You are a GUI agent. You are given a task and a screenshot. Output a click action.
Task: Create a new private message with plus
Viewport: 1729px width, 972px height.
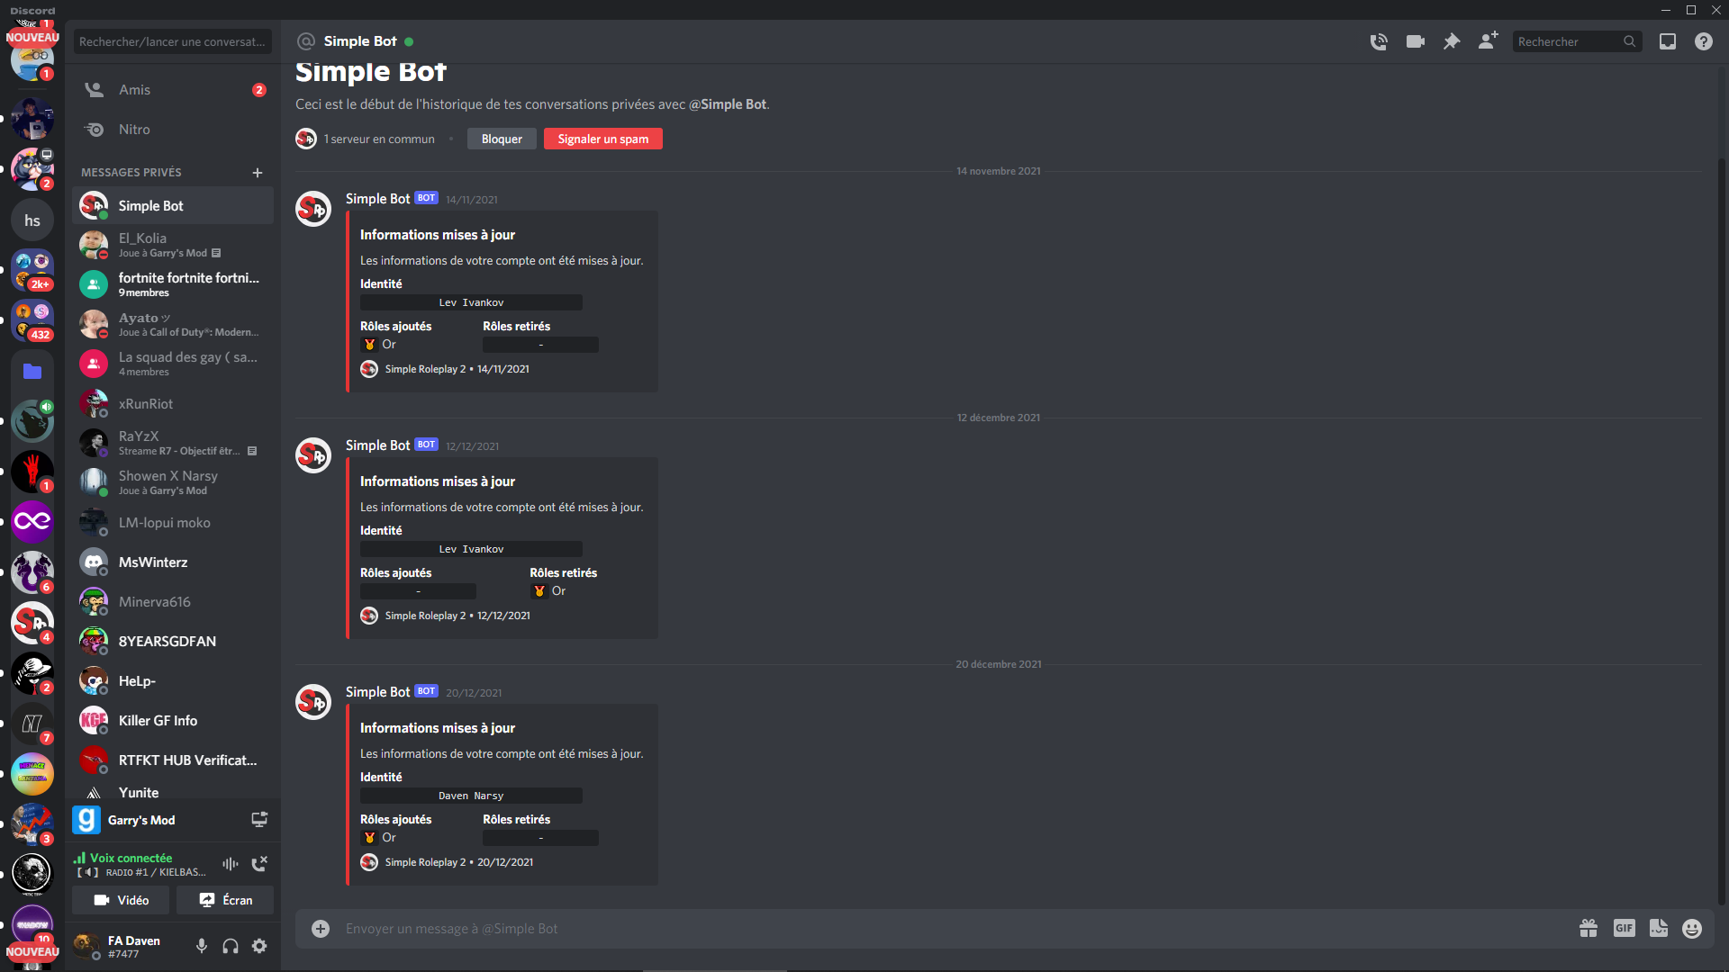click(258, 173)
